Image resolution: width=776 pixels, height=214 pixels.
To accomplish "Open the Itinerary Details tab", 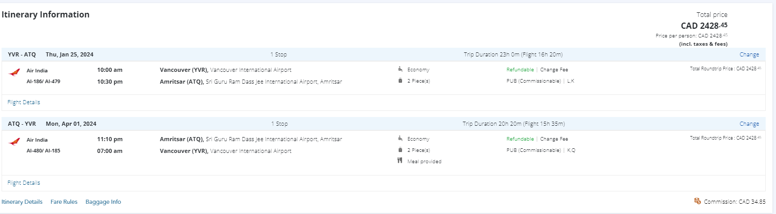I will tap(22, 202).
